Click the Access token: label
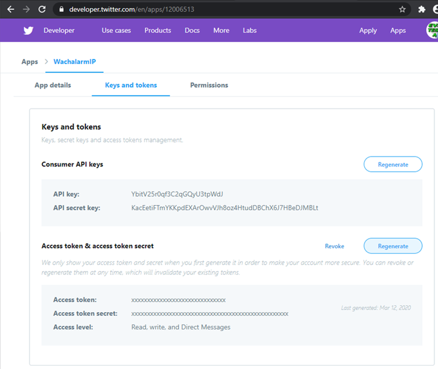 (x=75, y=300)
